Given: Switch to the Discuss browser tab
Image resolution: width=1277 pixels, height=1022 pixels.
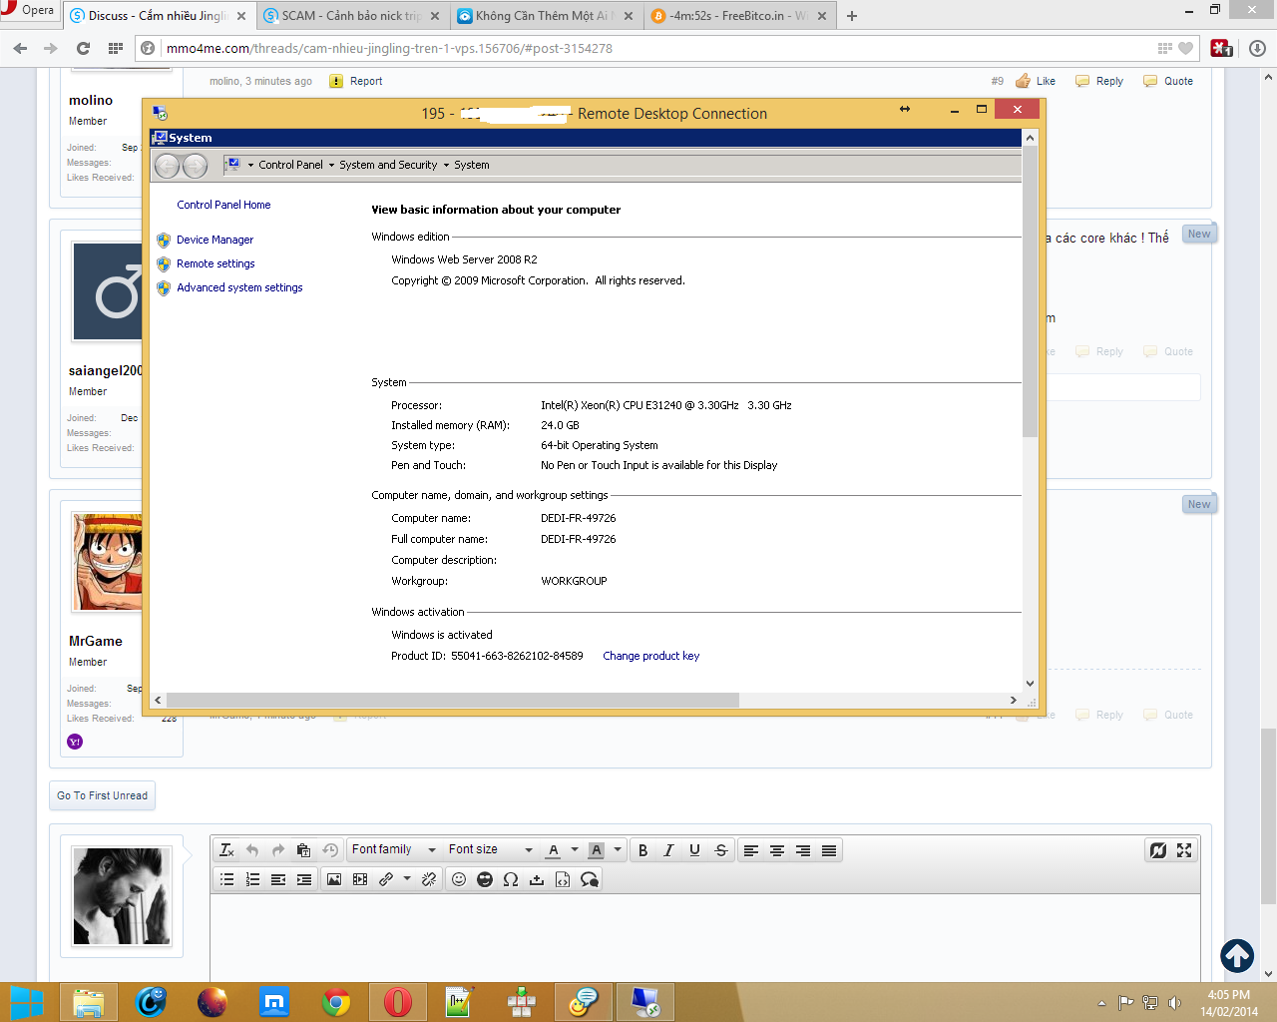Looking at the screenshot, I should (x=158, y=16).
